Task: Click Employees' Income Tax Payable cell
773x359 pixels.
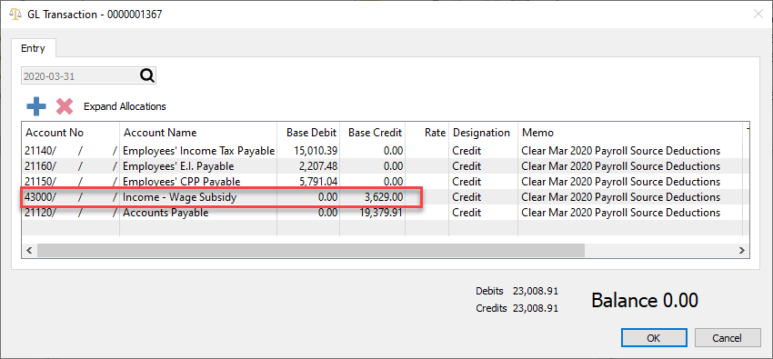Action: tap(198, 151)
